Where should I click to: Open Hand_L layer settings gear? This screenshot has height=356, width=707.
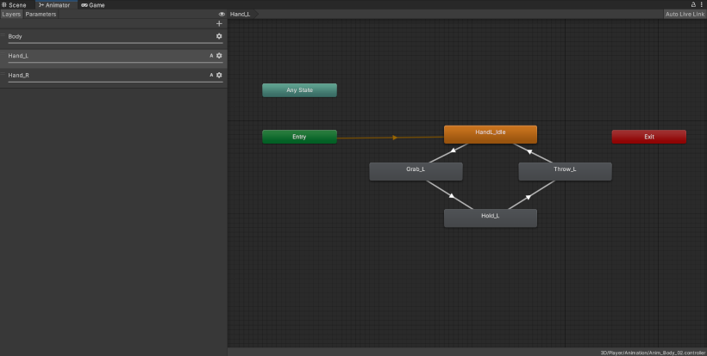219,56
